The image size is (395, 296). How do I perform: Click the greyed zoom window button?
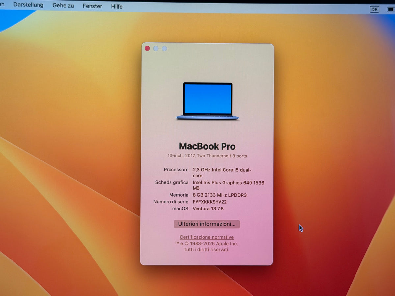[x=164, y=48]
